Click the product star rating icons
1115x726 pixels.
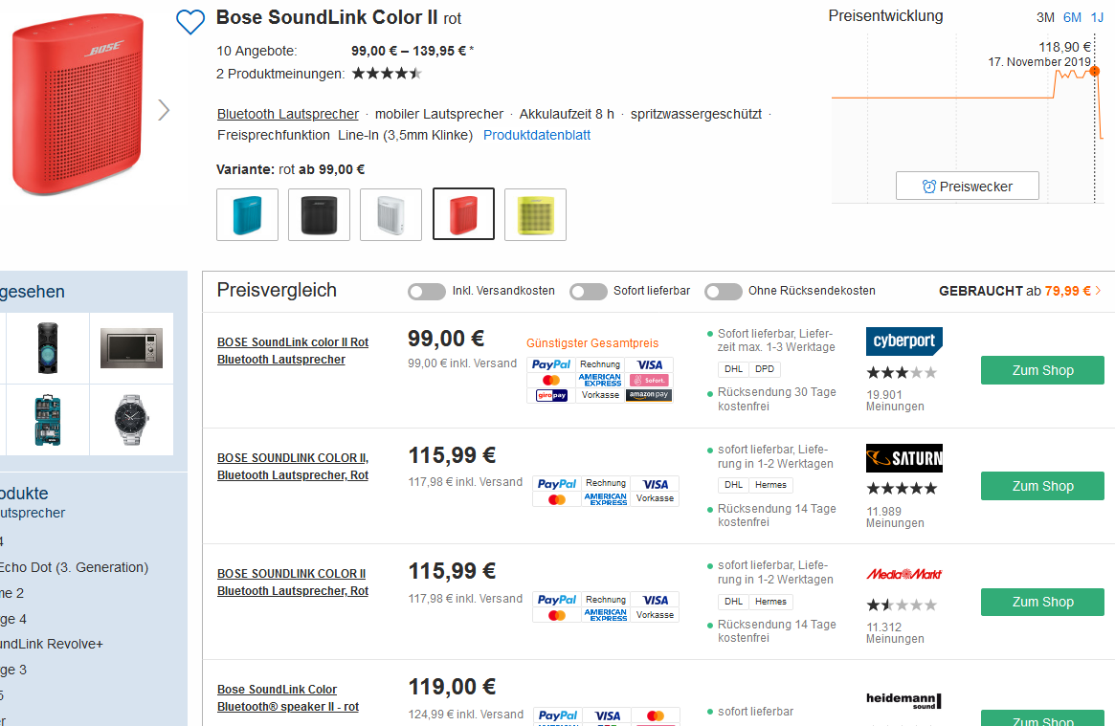point(387,74)
